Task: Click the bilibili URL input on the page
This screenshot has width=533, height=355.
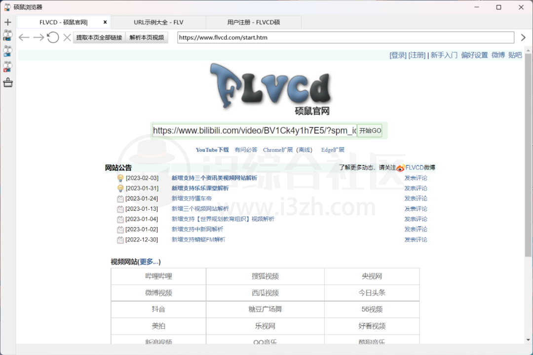Action: (x=255, y=130)
